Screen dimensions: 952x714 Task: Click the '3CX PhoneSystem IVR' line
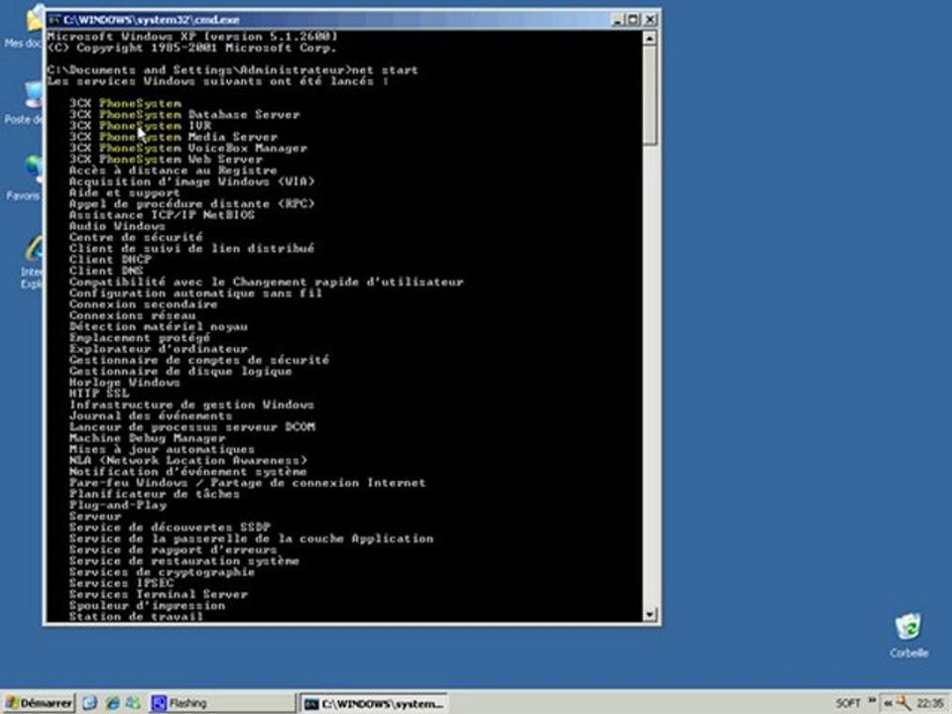click(140, 126)
